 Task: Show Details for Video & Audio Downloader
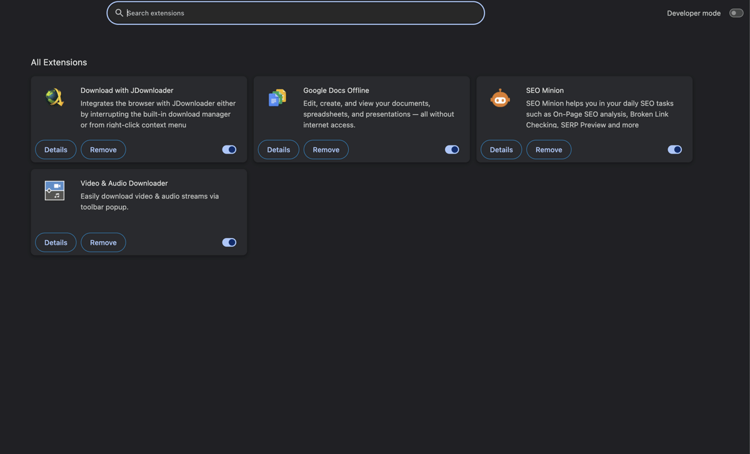coord(56,242)
